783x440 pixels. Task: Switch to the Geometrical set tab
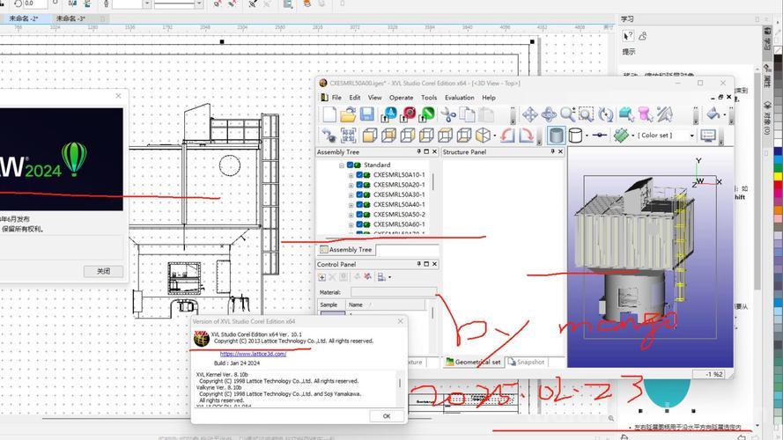point(472,363)
